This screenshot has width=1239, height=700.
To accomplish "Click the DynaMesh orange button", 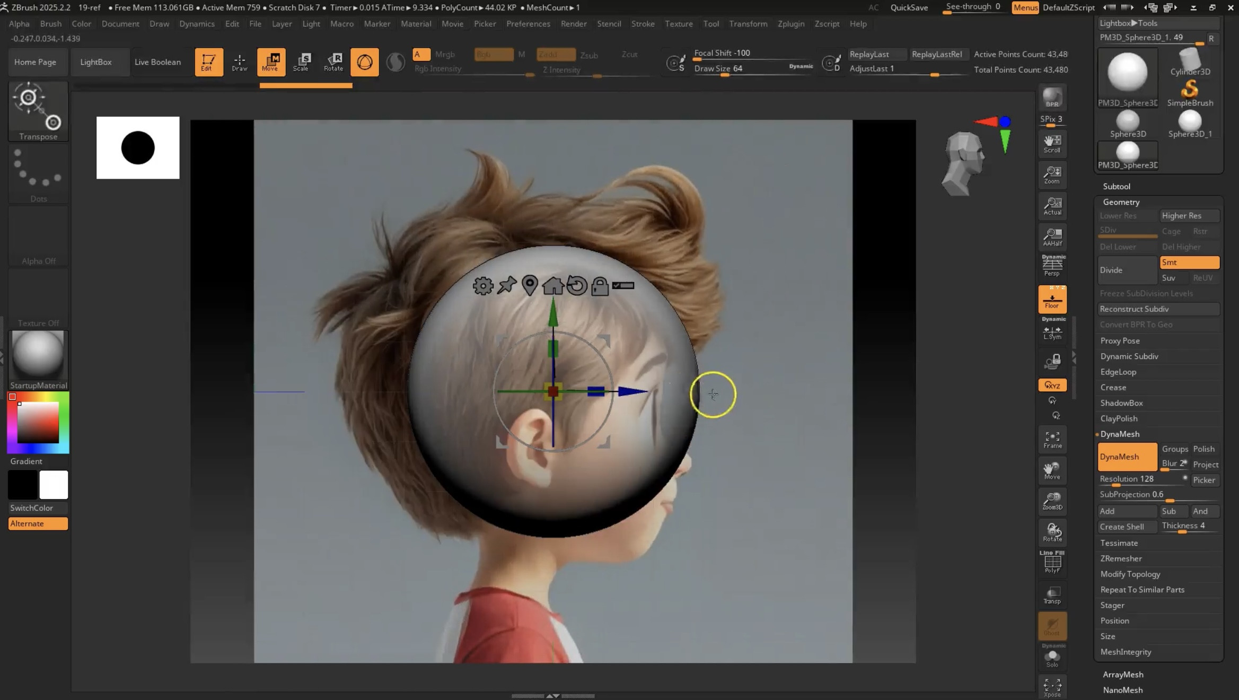I will (1128, 457).
